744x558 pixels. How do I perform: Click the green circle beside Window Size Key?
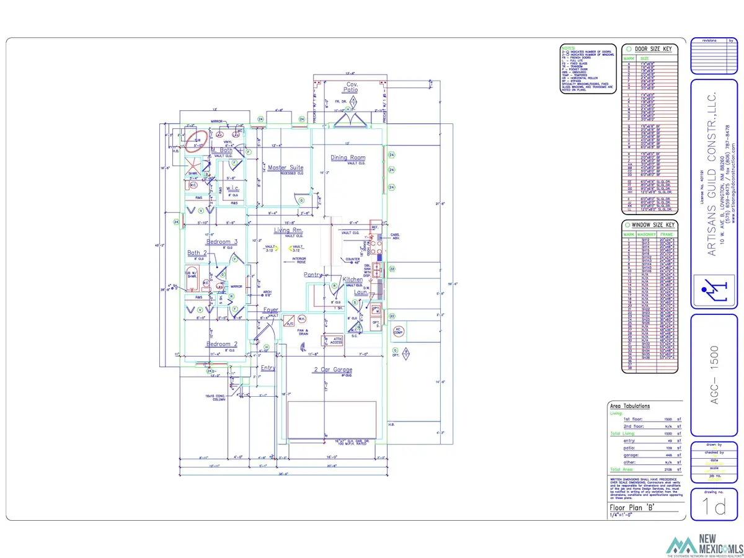tap(629, 225)
